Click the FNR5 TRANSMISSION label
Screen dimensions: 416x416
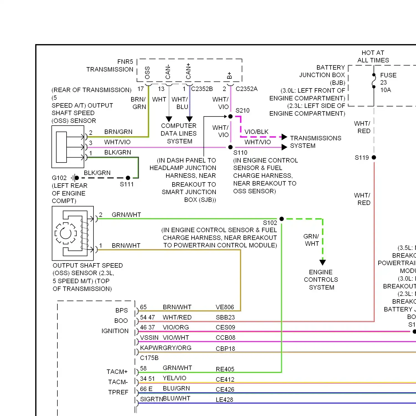click(x=110, y=65)
